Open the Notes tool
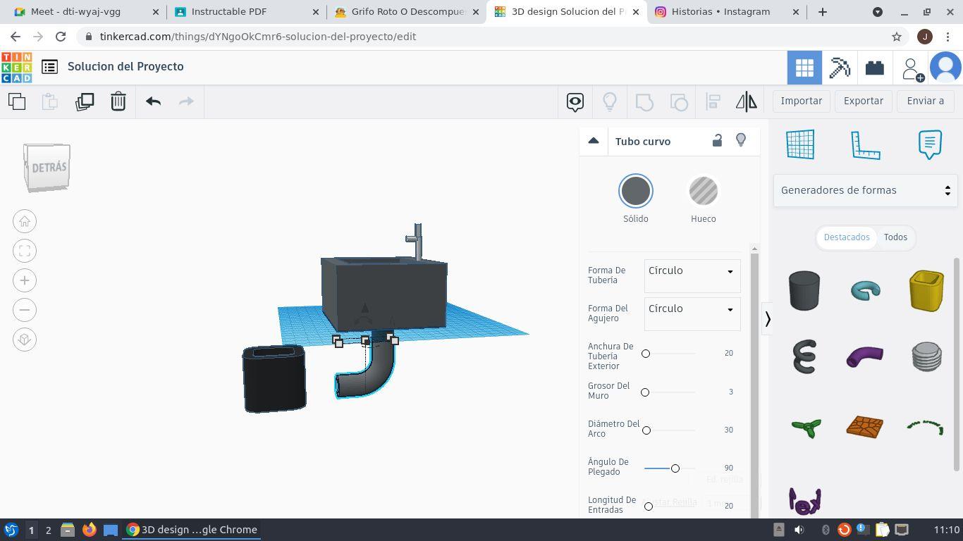963x541 pixels. [x=930, y=144]
